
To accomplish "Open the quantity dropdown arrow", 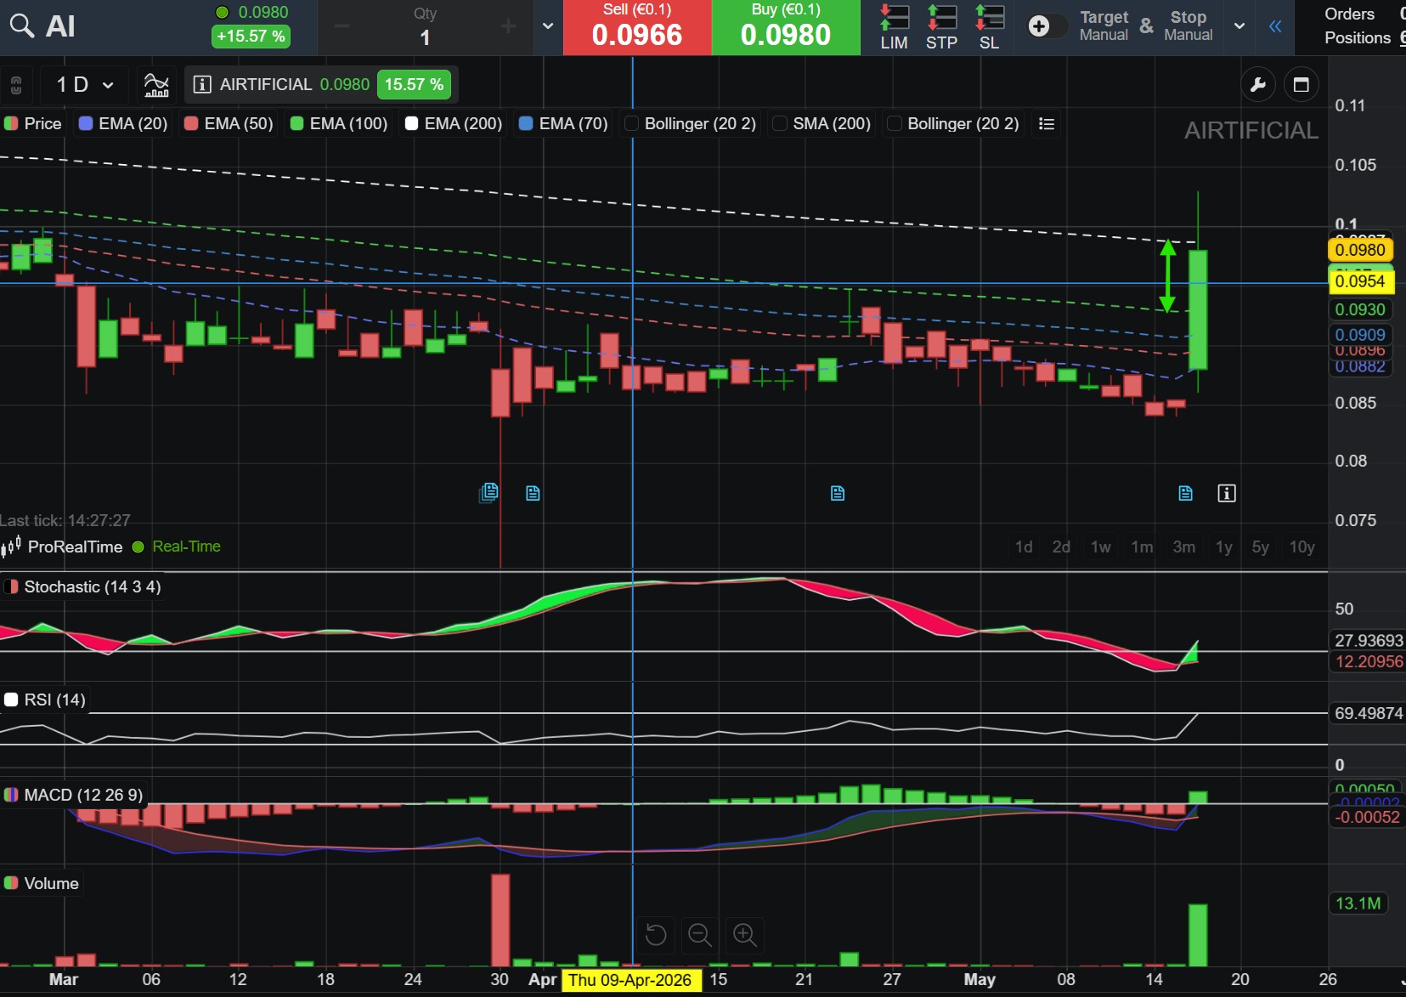I will pos(548,26).
